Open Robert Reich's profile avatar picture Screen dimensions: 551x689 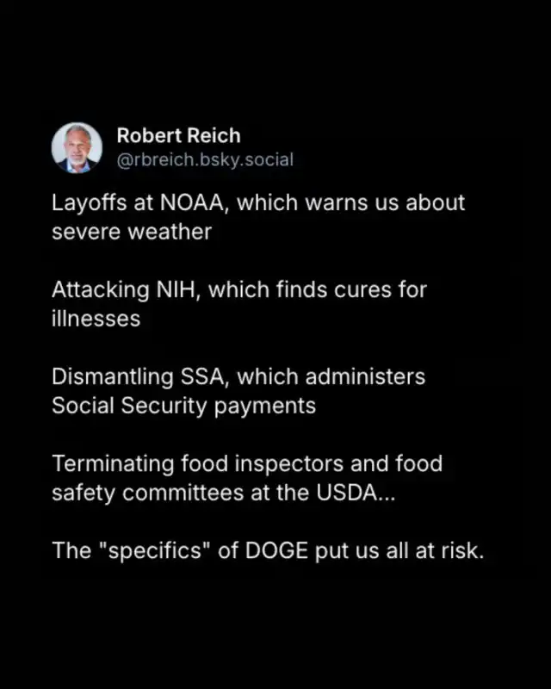pyautogui.click(x=77, y=147)
